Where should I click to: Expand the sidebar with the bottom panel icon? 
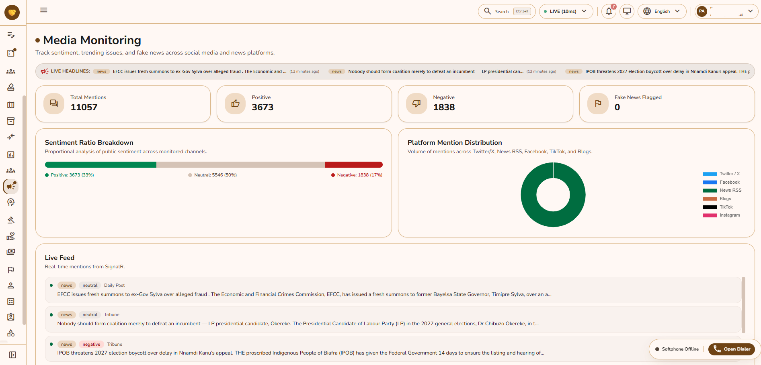pyautogui.click(x=12, y=355)
